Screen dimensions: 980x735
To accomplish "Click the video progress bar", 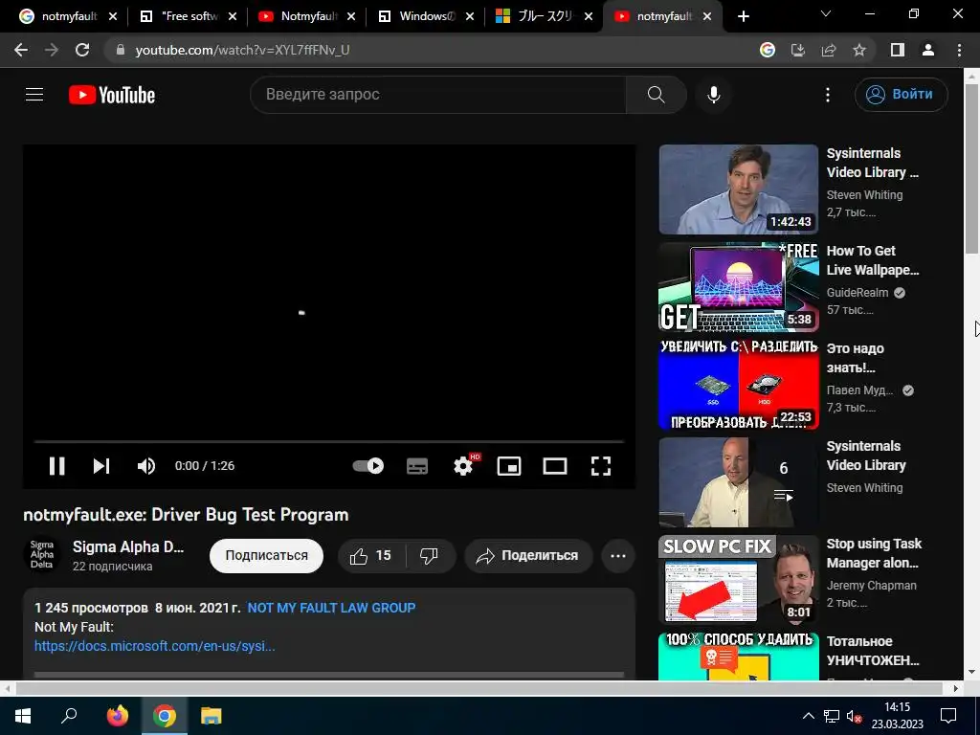I will click(329, 441).
